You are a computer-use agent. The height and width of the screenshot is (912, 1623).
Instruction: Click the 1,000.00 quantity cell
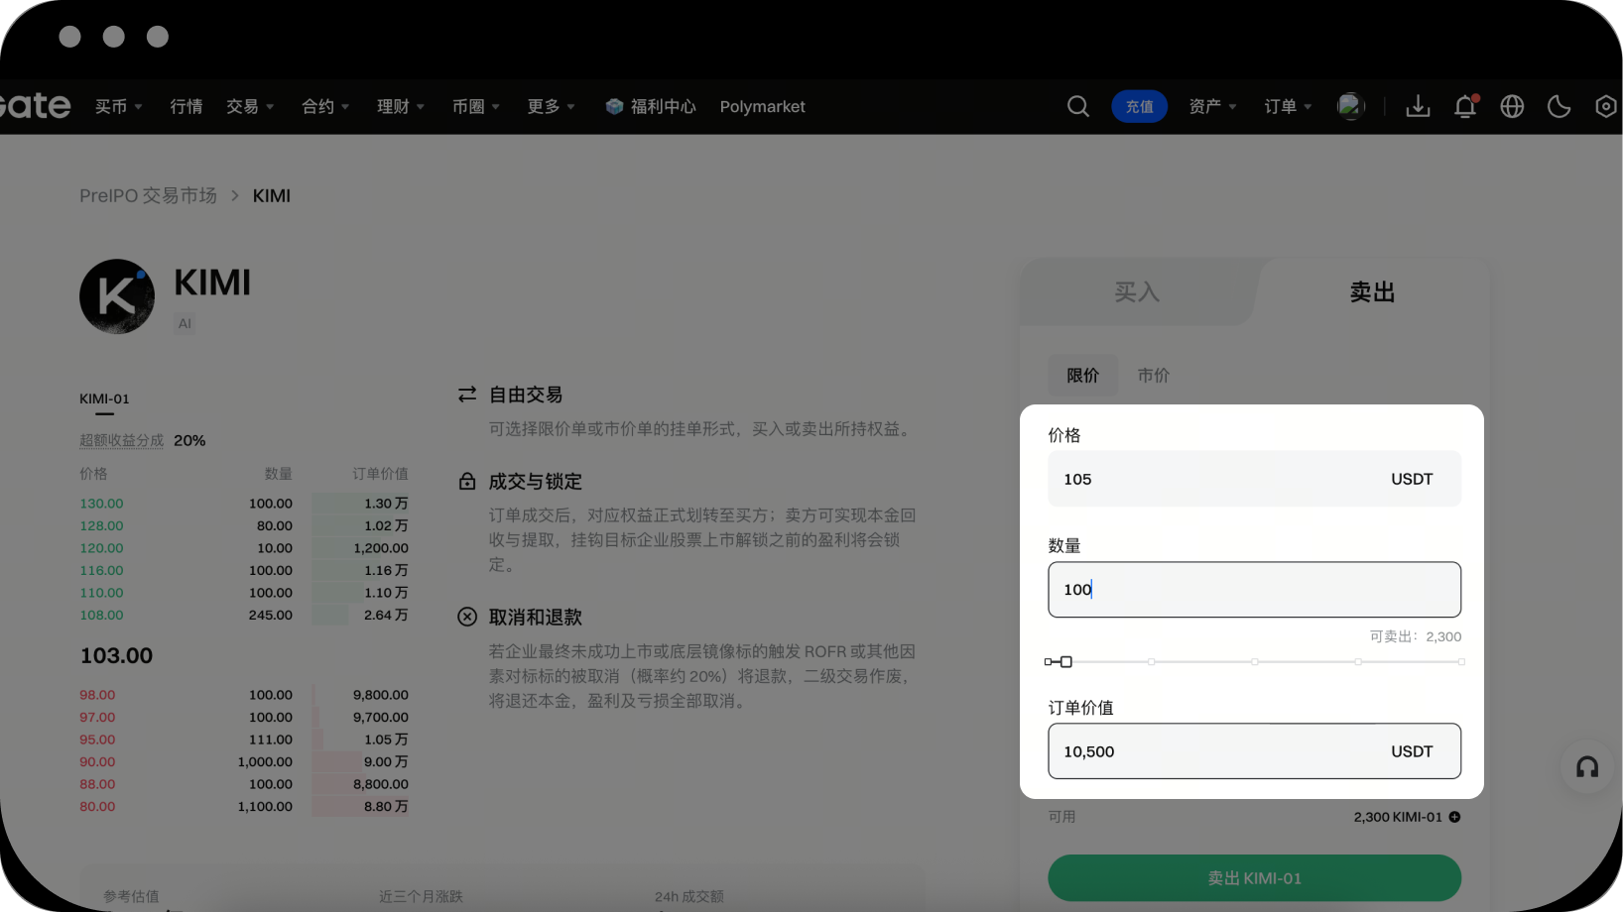coord(265,761)
